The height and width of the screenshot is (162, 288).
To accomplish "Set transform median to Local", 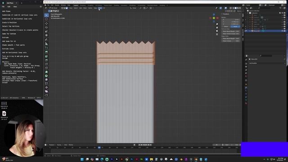I will tap(235, 27).
